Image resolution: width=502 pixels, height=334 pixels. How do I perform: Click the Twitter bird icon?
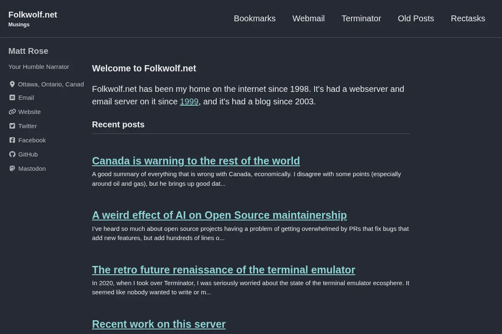point(12,126)
